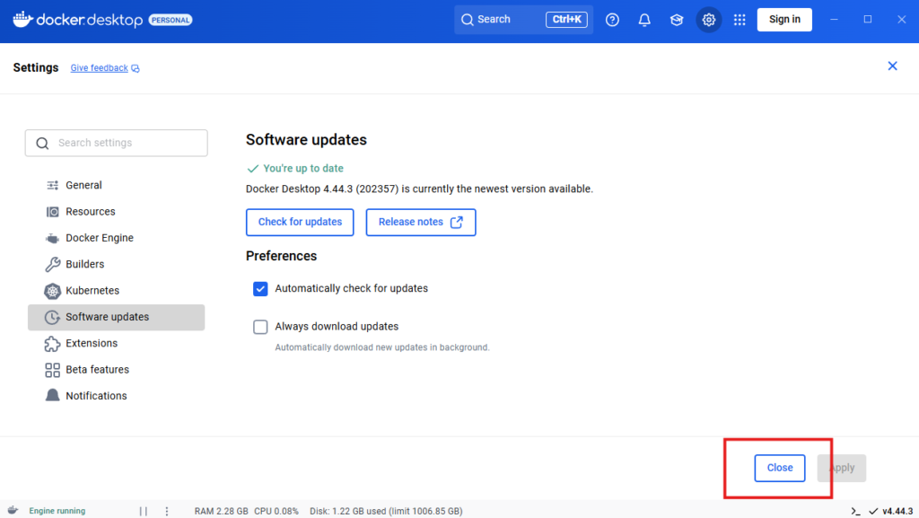Click the Docker Engine whale icon
This screenshot has width=919, height=518.
pos(52,238)
